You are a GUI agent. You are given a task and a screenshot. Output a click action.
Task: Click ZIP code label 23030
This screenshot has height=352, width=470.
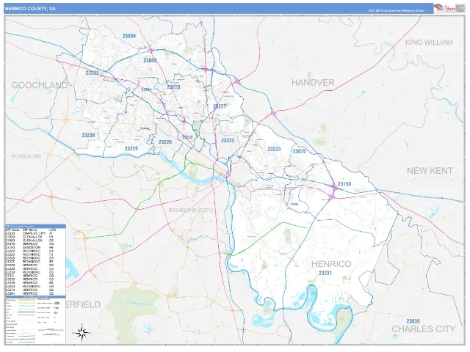[x=413, y=321]
